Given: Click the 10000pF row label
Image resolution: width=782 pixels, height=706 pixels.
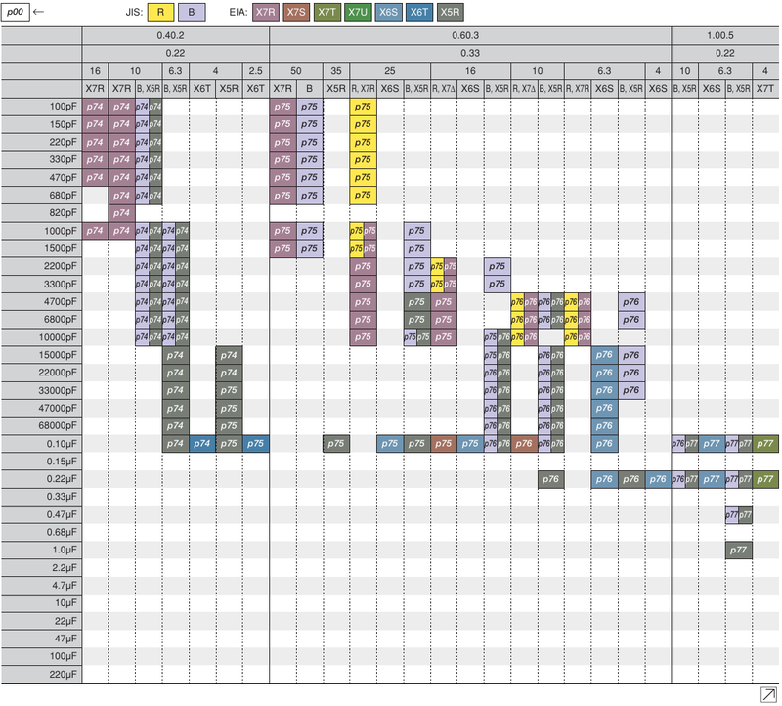Looking at the screenshot, I should pyautogui.click(x=41, y=337).
